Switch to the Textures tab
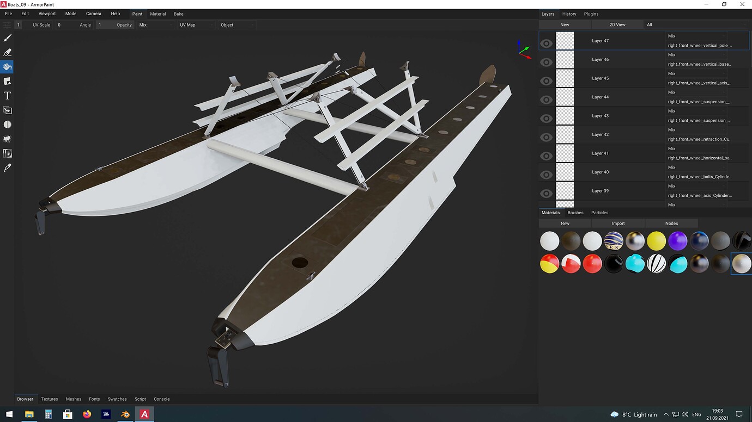752x422 pixels. [50, 399]
